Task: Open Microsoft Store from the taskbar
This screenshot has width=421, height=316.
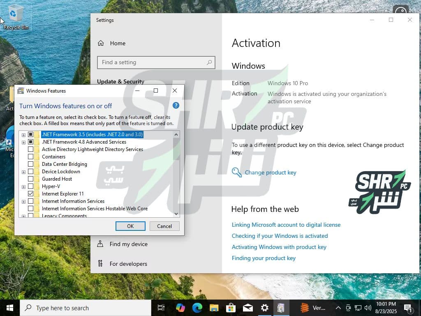Action: pos(231,308)
